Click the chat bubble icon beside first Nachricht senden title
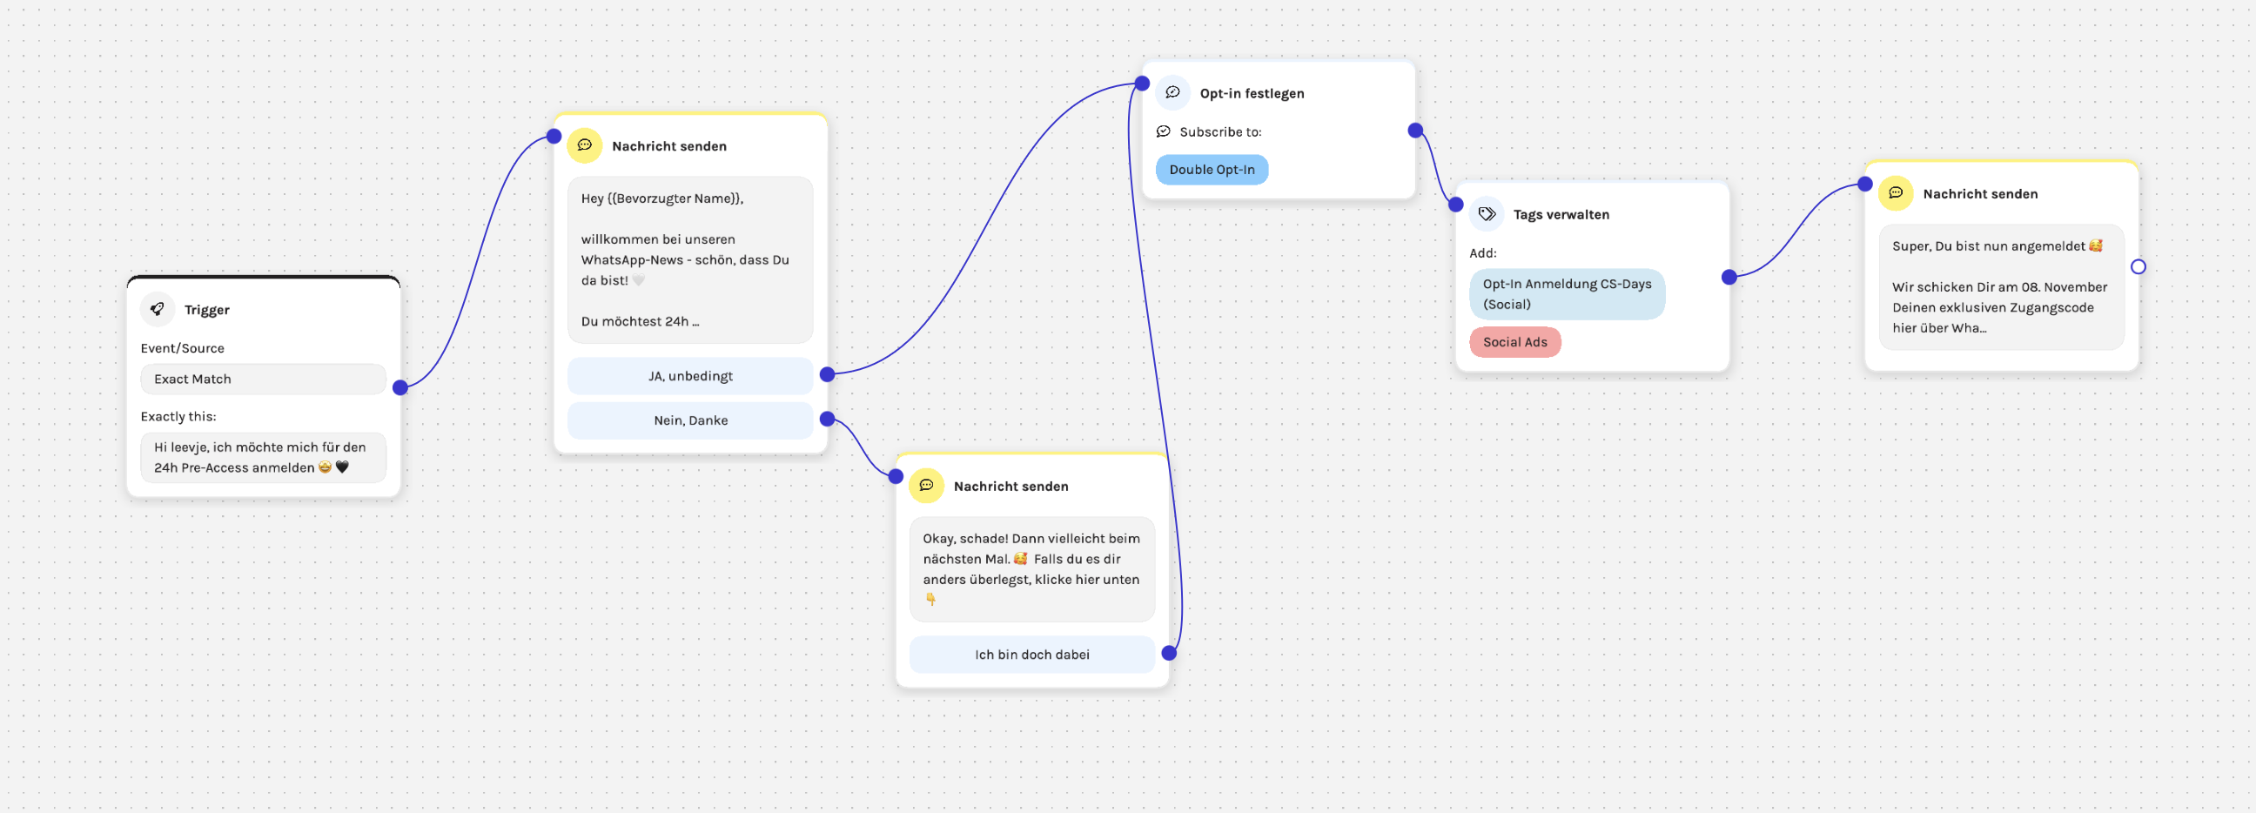Image resolution: width=2256 pixels, height=813 pixels. pos(584,145)
